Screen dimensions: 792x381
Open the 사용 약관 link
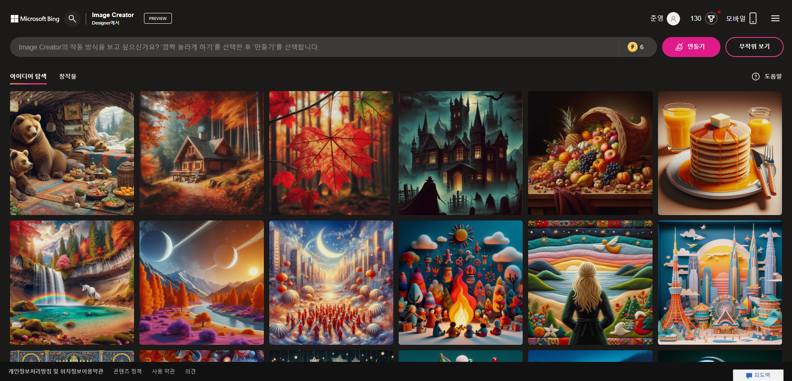pyautogui.click(x=163, y=371)
